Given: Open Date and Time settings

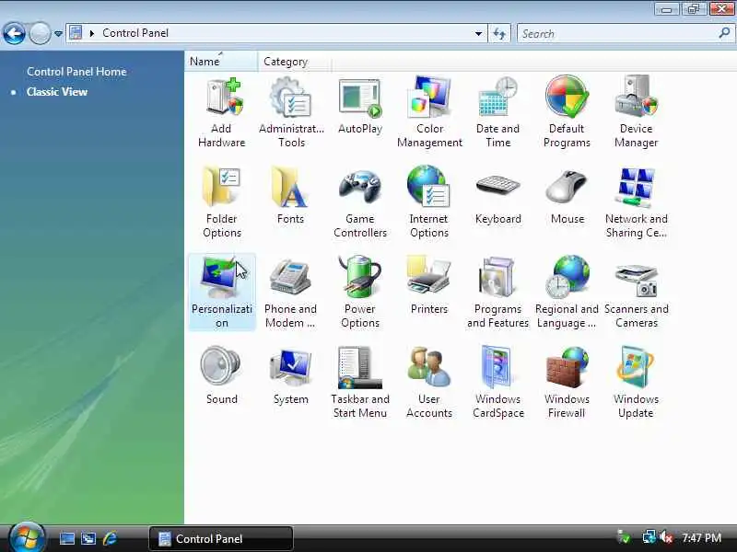Looking at the screenshot, I should point(497,111).
